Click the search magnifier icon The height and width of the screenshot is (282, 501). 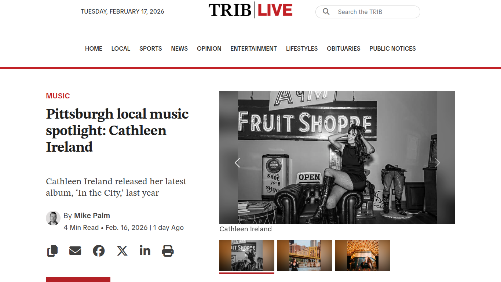pyautogui.click(x=326, y=12)
